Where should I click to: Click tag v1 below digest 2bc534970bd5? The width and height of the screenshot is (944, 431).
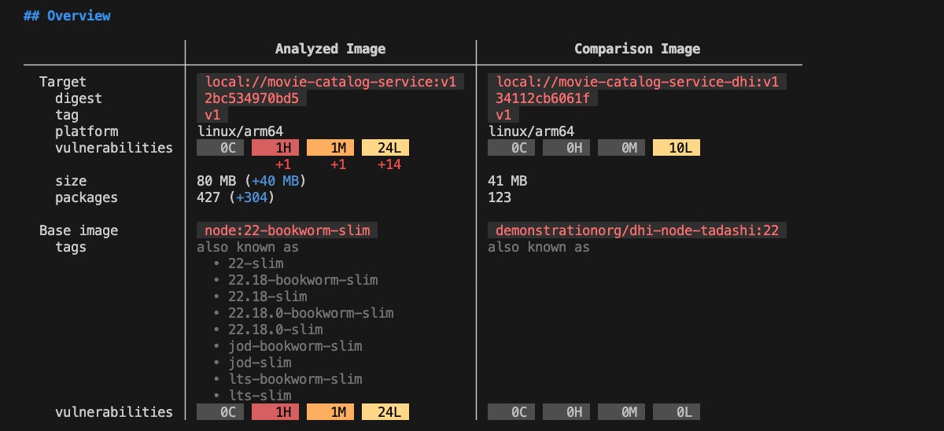pos(212,115)
